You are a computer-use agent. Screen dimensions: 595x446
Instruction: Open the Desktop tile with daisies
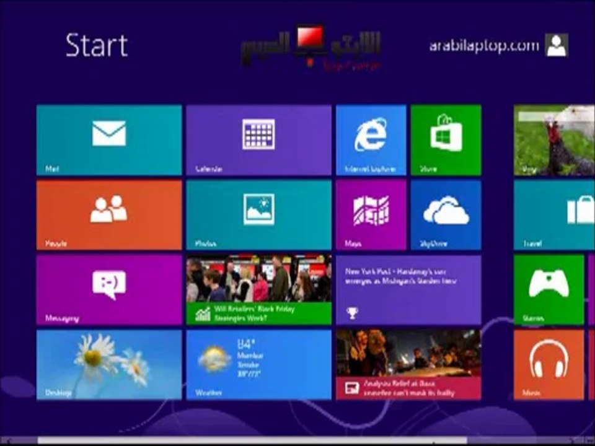point(109,364)
